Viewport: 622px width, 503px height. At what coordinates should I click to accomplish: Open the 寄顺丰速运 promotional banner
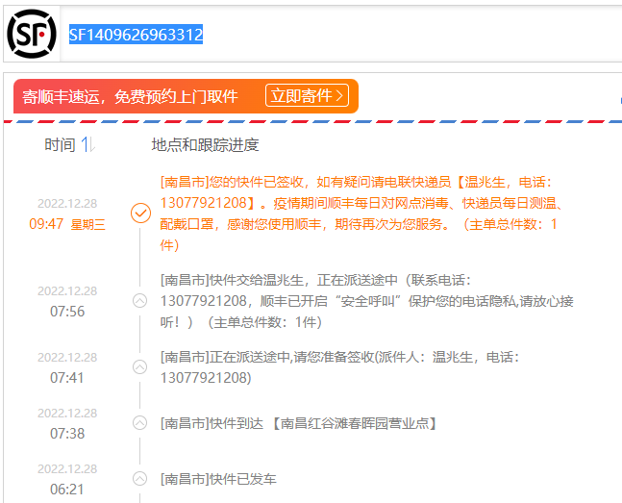pyautogui.click(x=187, y=96)
